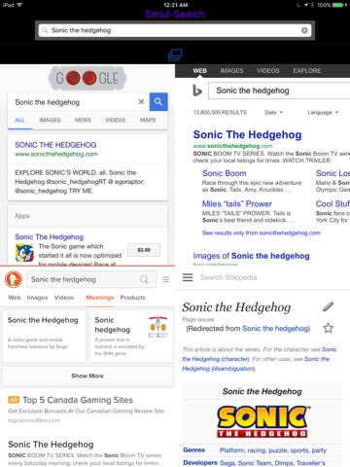Tap the battery indicator in status bar

click(338, 5)
